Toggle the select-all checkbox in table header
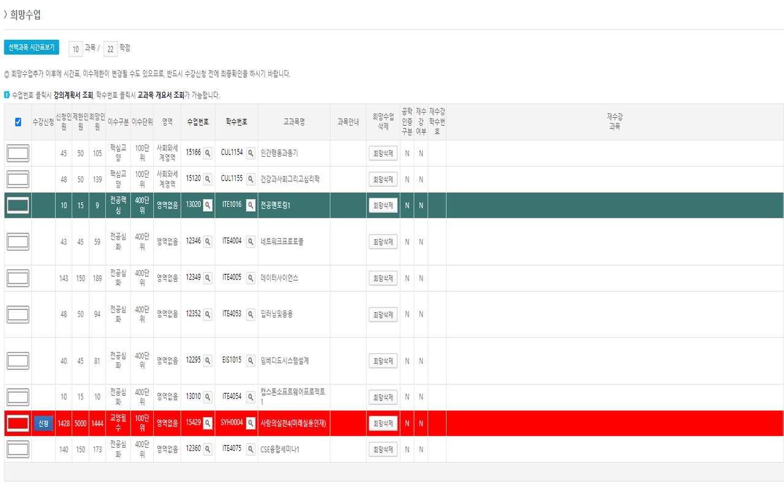This screenshot has height=490, width=784. (18, 122)
